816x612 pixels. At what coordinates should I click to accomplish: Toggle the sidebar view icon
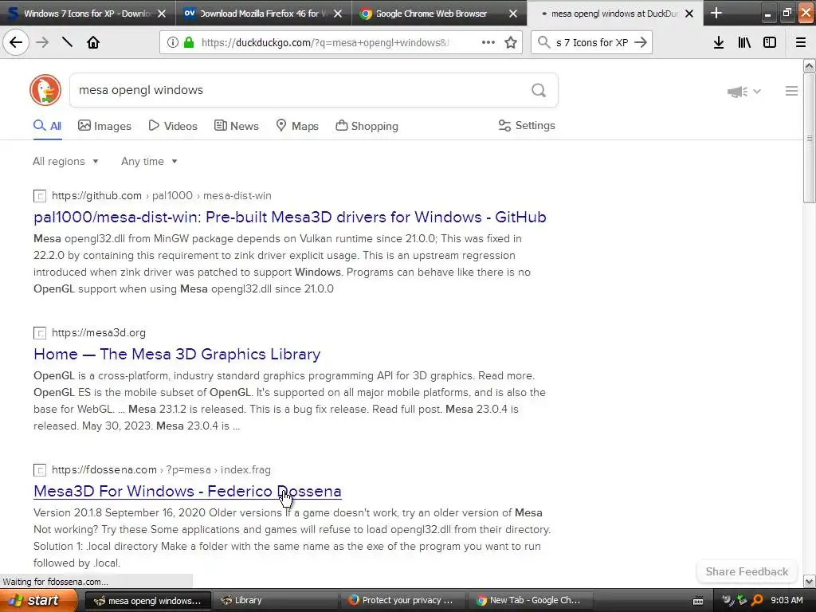[770, 42]
